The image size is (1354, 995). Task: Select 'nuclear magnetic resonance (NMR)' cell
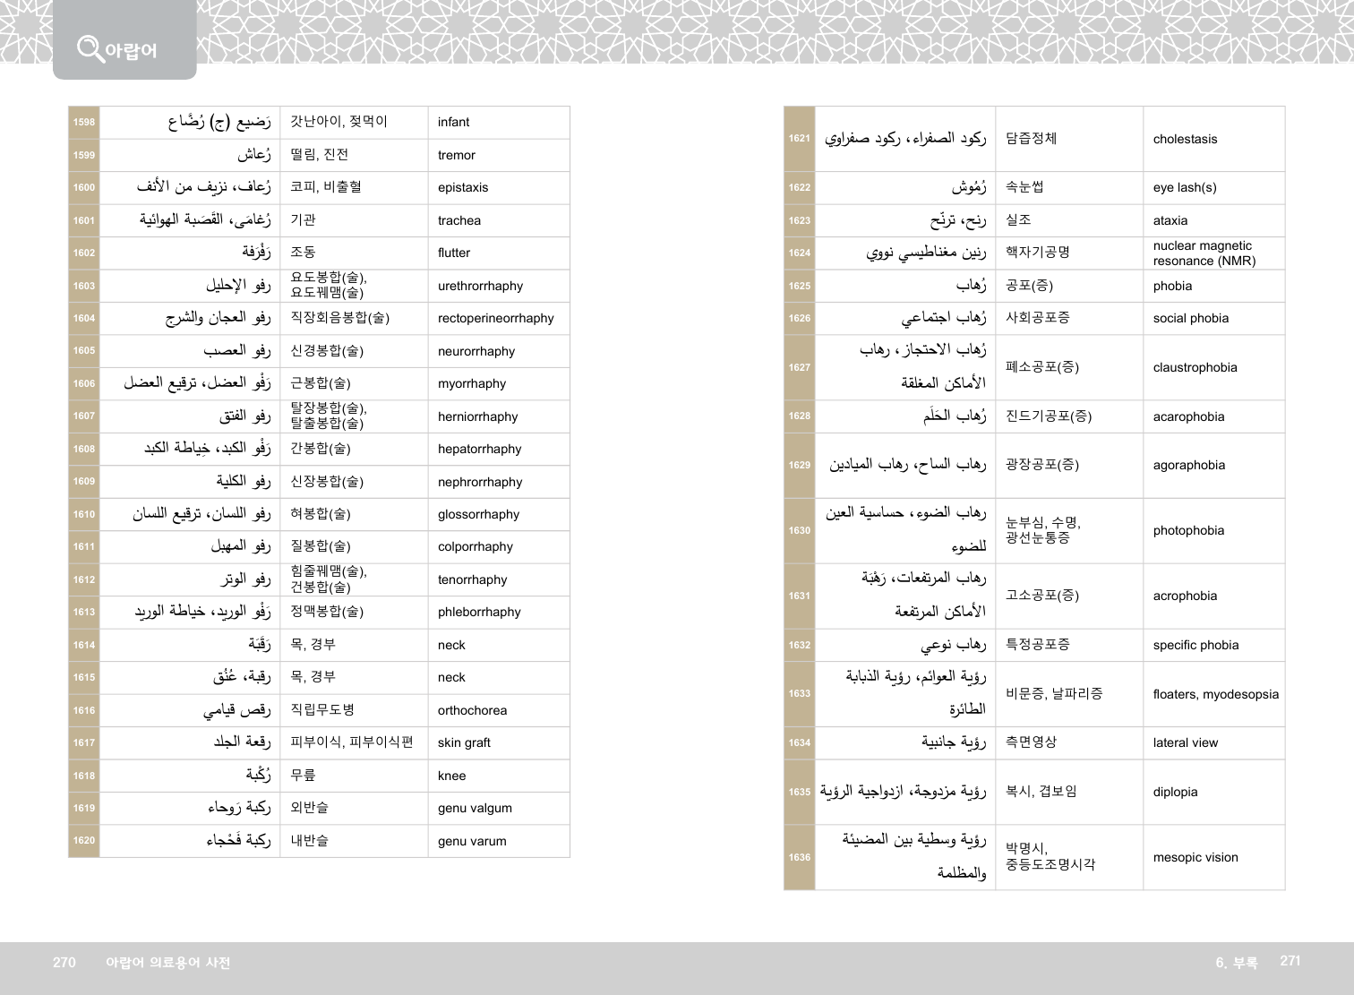(x=1204, y=253)
